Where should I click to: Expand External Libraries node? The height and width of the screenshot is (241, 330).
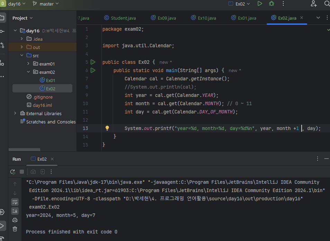[15, 113]
